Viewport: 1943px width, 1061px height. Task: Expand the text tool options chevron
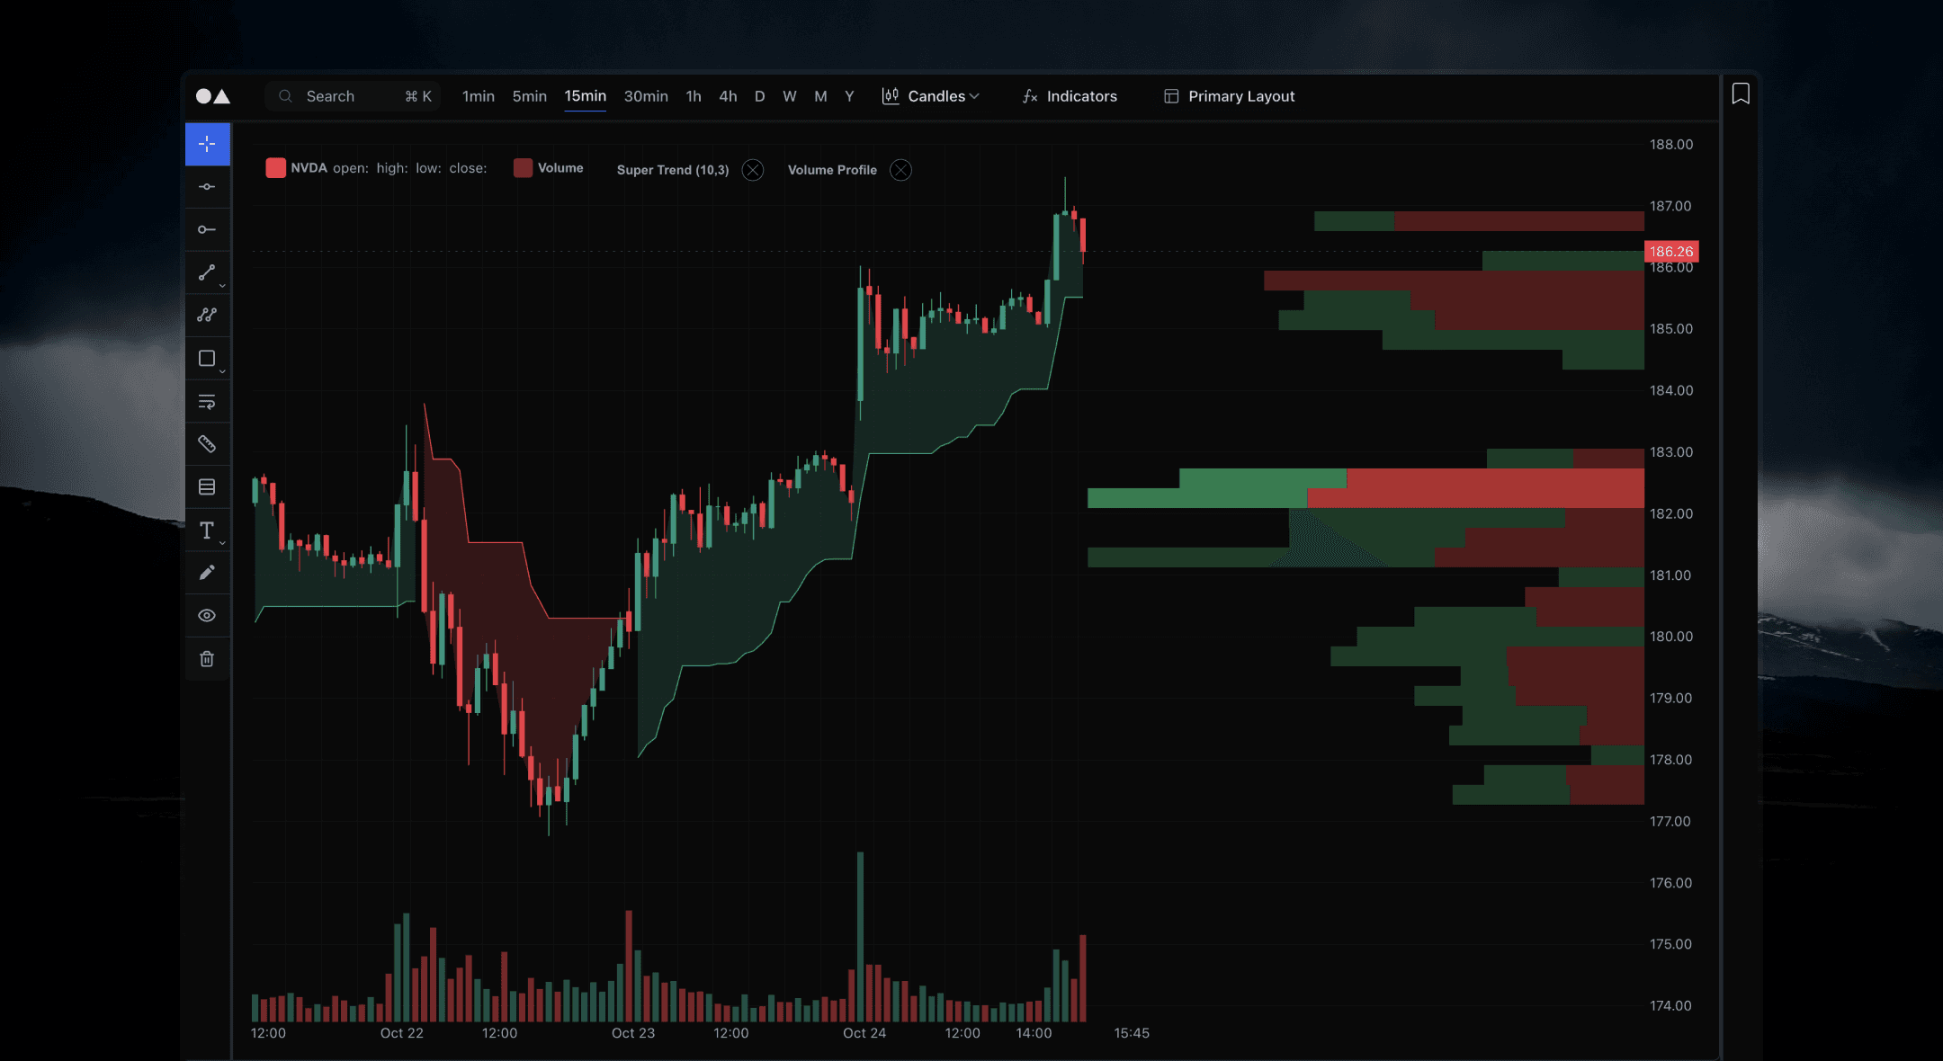point(220,543)
